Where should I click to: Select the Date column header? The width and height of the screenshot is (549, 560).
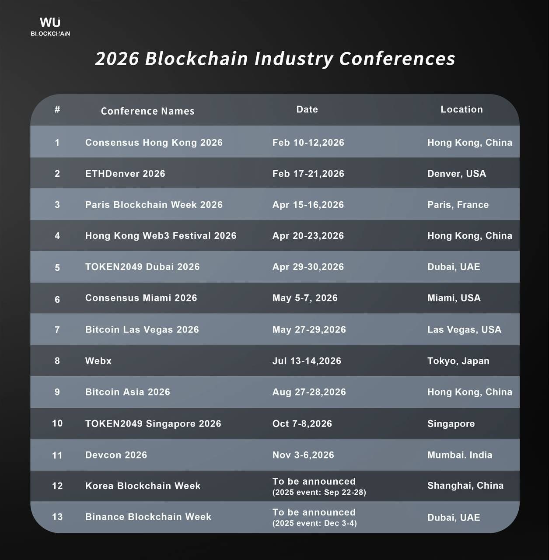tap(307, 109)
